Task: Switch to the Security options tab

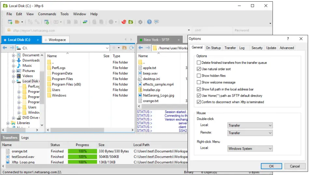Action: pos(257,48)
